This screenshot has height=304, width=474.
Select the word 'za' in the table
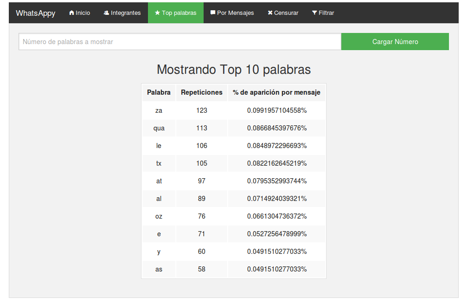[159, 110]
